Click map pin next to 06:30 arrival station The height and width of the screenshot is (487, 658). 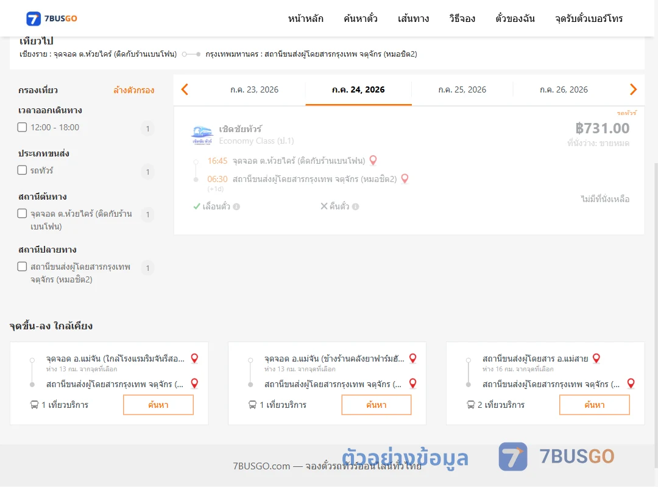point(405,179)
